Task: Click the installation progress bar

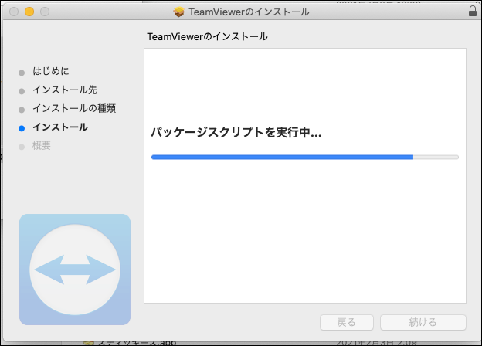Action: (305, 157)
